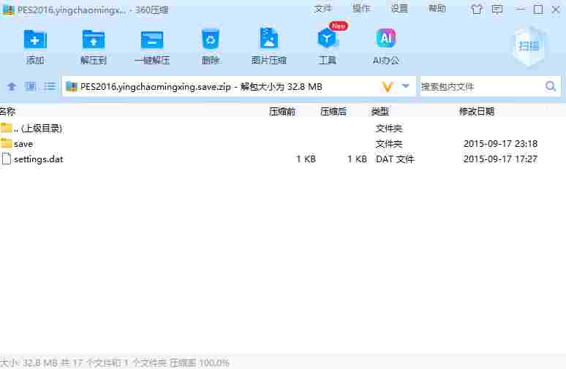Click the 文件夹 type cell of the save row

click(389, 144)
